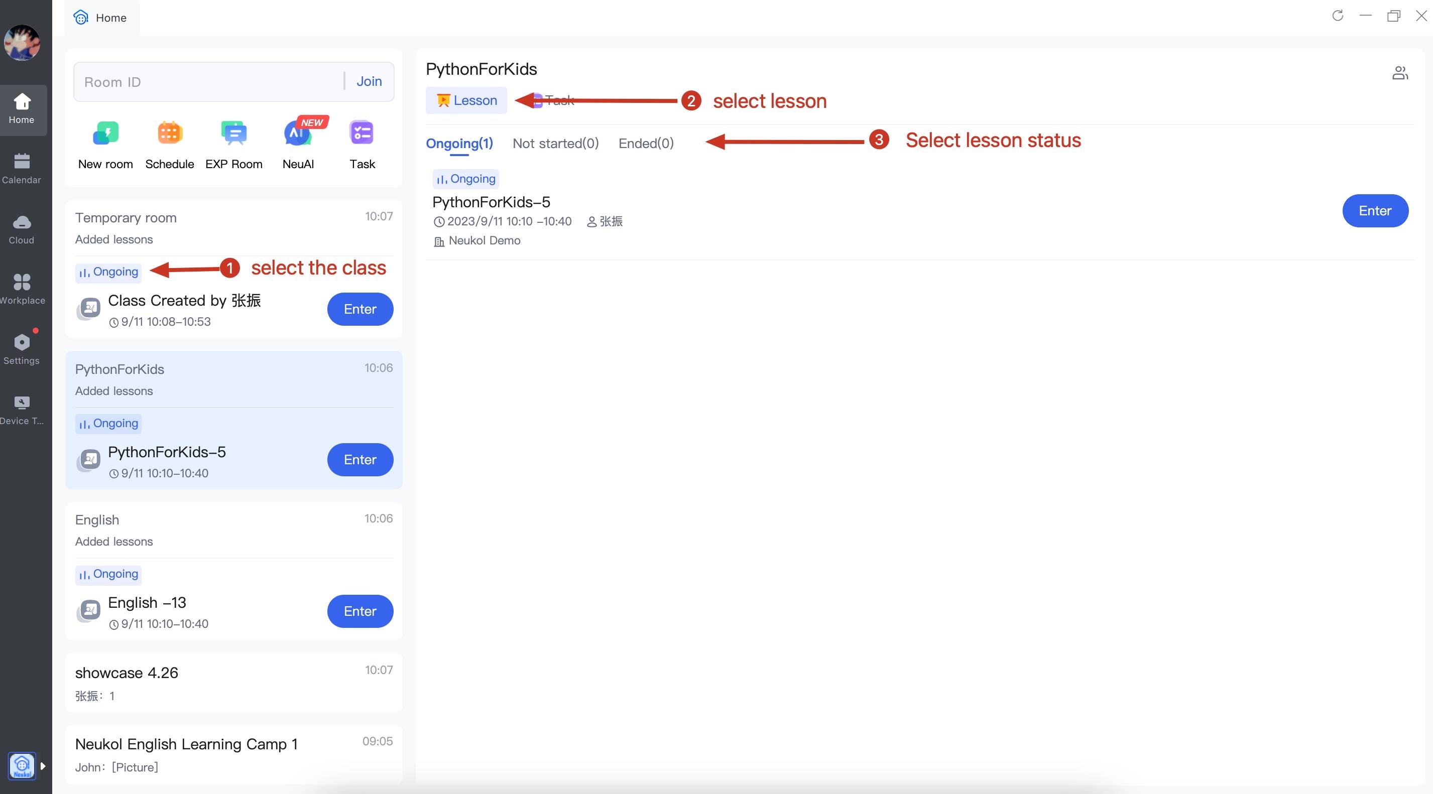
Task: Select the Lesson tab
Action: tap(466, 101)
